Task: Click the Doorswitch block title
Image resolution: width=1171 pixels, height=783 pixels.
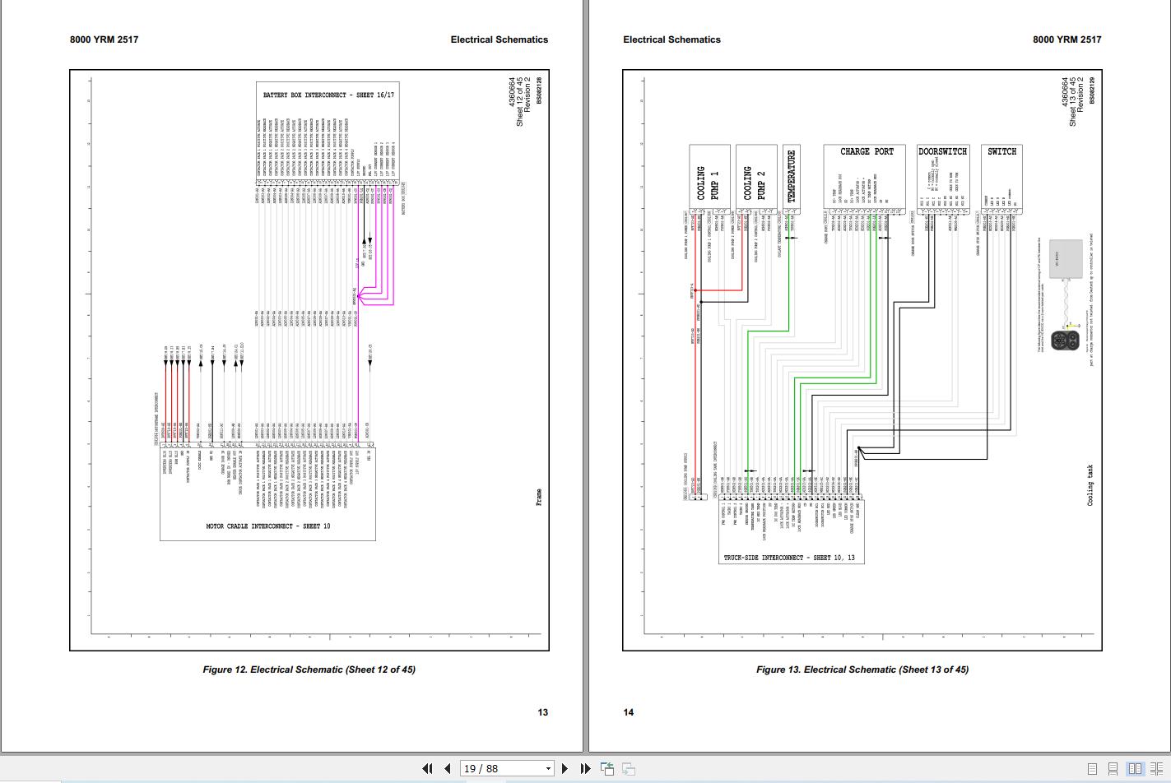Action: click(943, 151)
